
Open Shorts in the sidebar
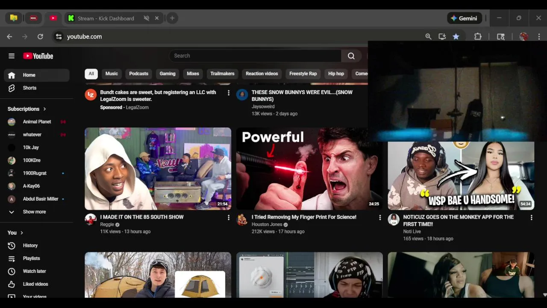(x=37, y=88)
